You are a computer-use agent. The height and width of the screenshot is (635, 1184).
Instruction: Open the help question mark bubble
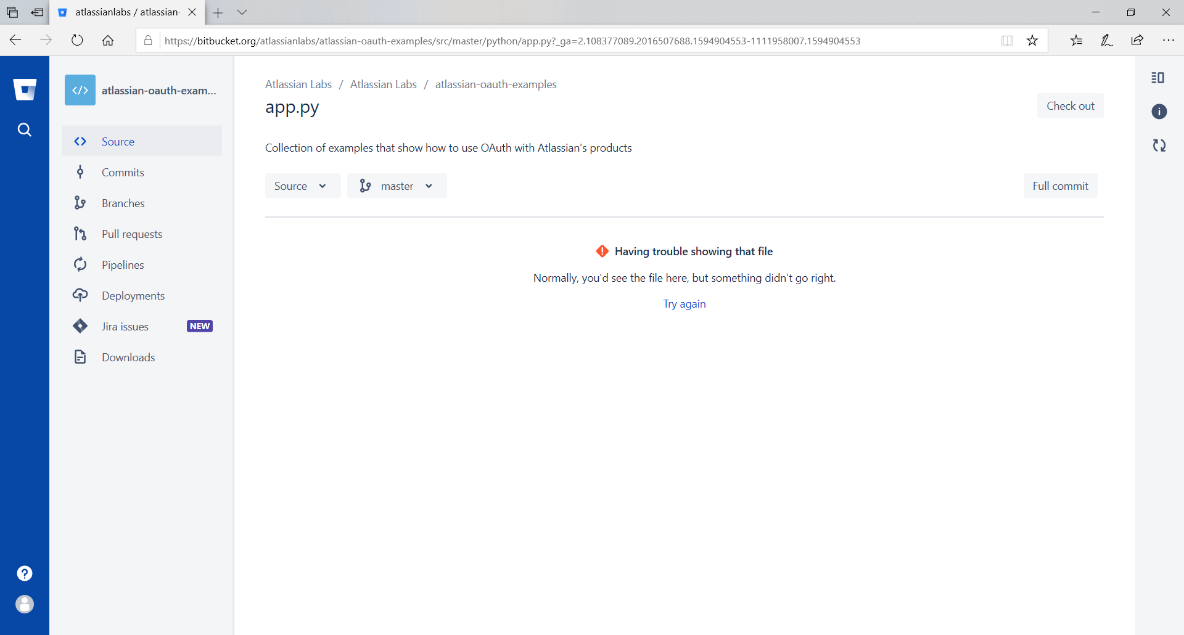point(24,573)
